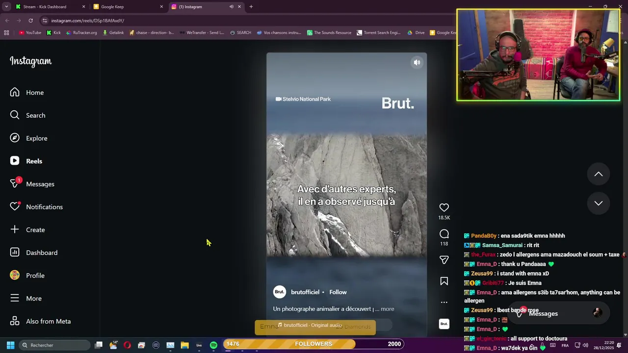Reload the current page
The image size is (628, 353).
pyautogui.click(x=30, y=21)
